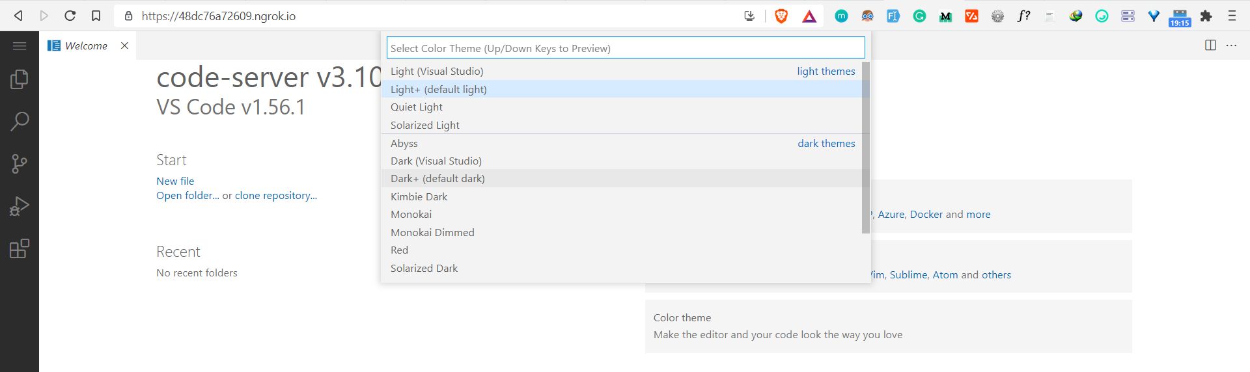
Task: Open the browser extensions puzzle icon
Action: 1206,16
